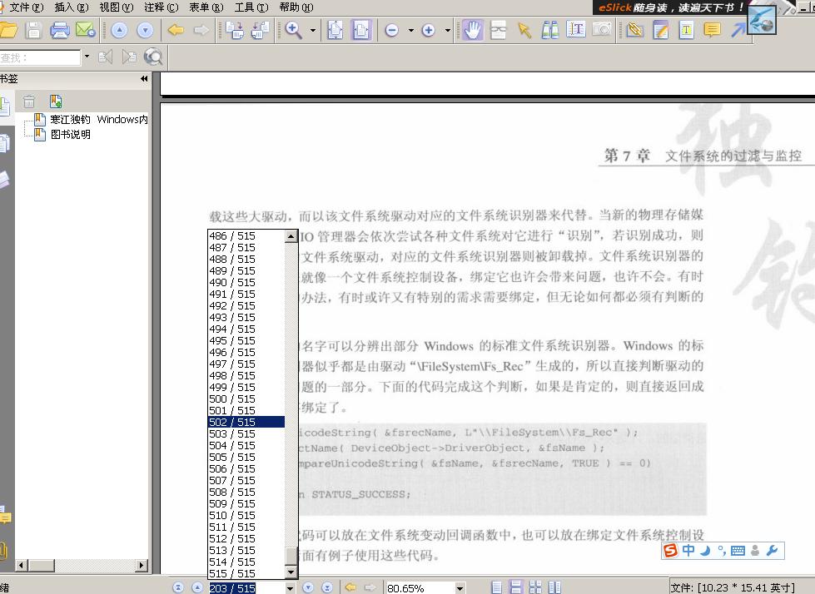The height and width of the screenshot is (594, 815).
Task: Collapse the 书签 bookmarks panel
Action: point(144,79)
